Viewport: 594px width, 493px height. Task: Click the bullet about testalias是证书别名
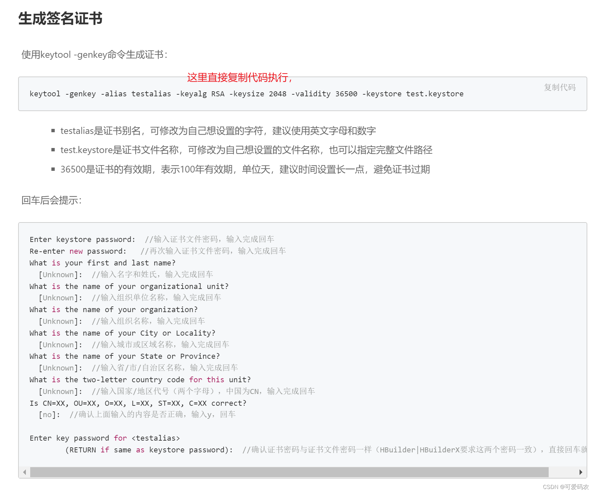[x=218, y=131]
